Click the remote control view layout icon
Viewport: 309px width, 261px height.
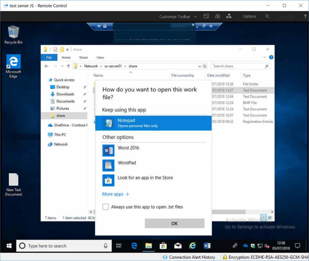click(206, 16)
